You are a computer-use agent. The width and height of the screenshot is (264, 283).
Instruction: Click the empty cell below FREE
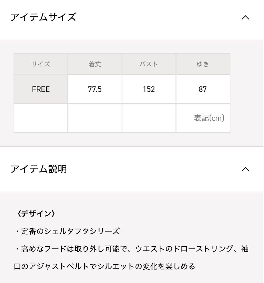[x=41, y=118]
